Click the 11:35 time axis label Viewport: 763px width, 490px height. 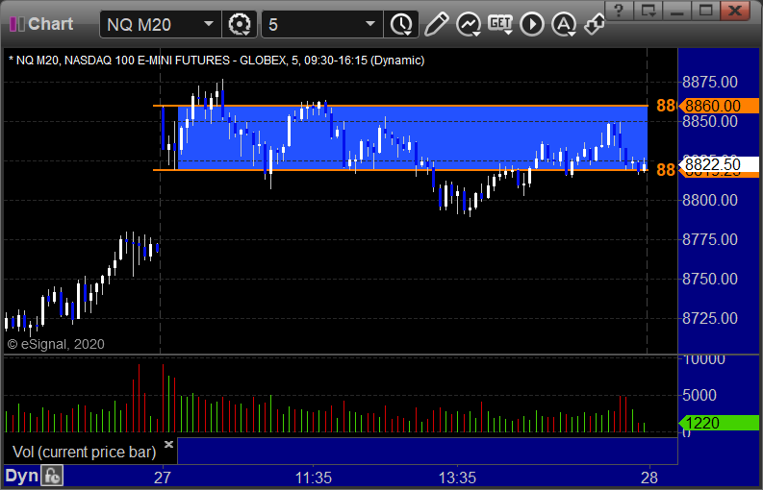(314, 478)
